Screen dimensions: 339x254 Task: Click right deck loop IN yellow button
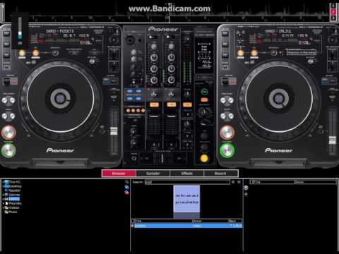pyautogui.click(x=241, y=53)
